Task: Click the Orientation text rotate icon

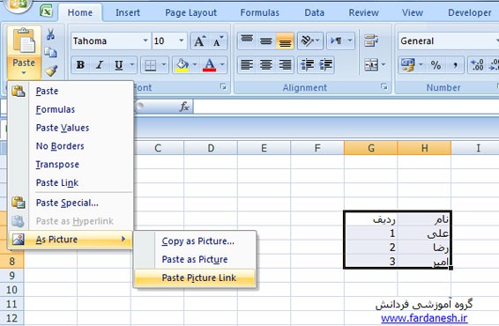Action: 307,41
